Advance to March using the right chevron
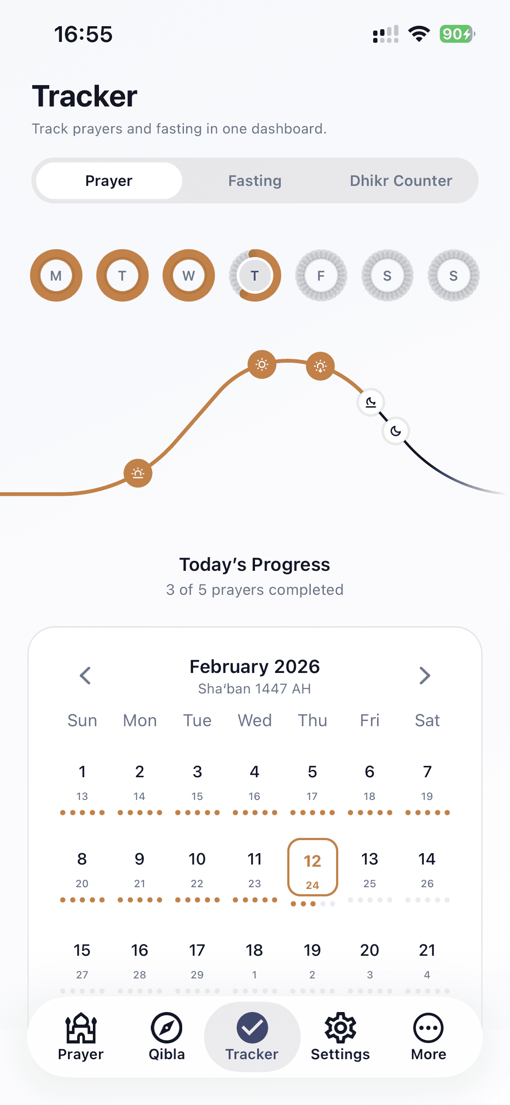 [x=424, y=675]
